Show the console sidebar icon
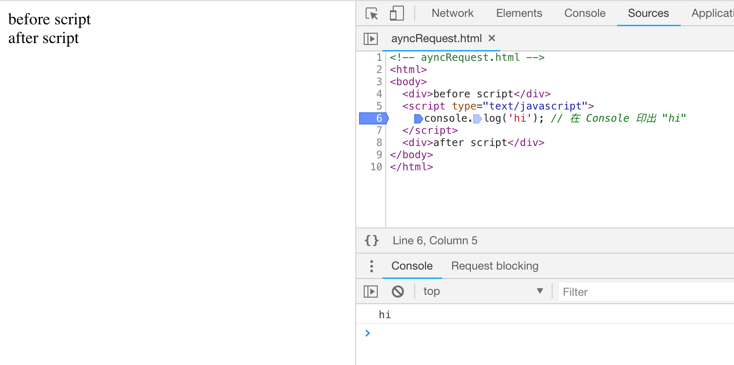Image resolution: width=734 pixels, height=365 pixels. click(x=371, y=292)
